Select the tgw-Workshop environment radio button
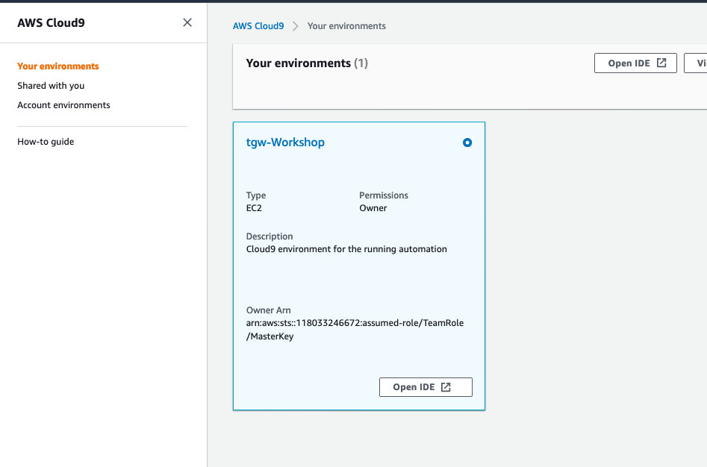 [x=467, y=142]
